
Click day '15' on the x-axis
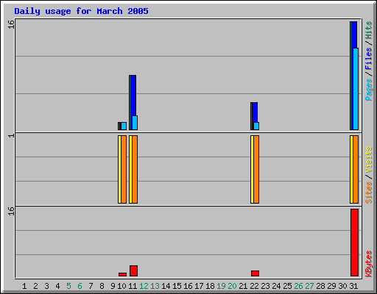[177, 286]
